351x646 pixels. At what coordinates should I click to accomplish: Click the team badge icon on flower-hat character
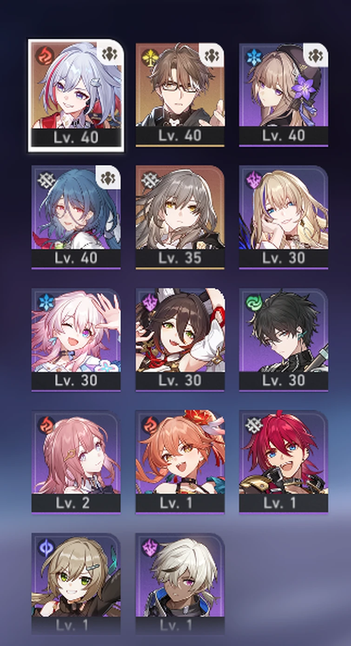(316, 55)
